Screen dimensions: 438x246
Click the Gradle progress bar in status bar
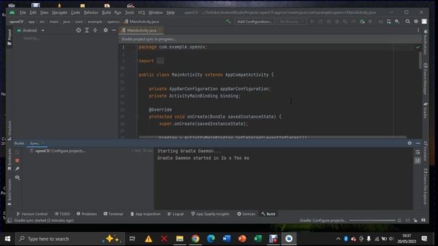click(372, 220)
